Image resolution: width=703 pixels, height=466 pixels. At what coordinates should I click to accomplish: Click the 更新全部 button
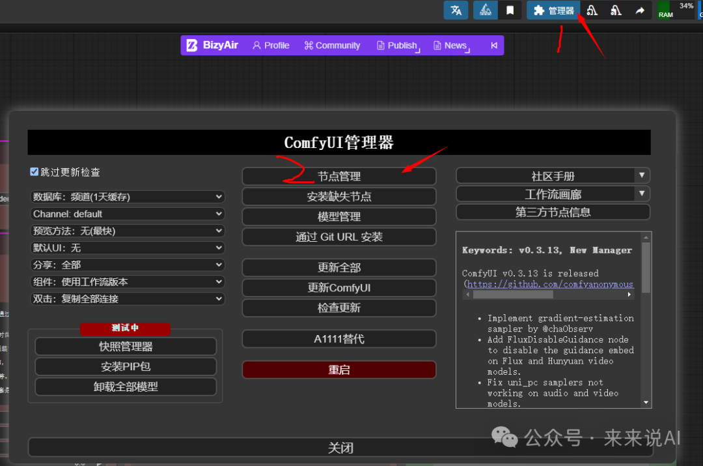pyautogui.click(x=339, y=268)
